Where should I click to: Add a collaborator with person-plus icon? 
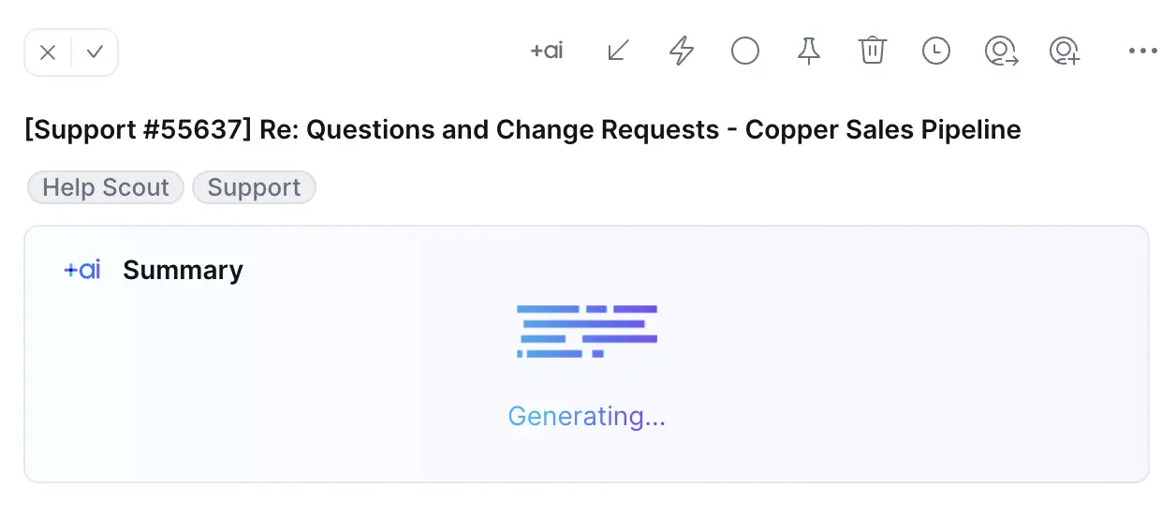(x=1066, y=51)
